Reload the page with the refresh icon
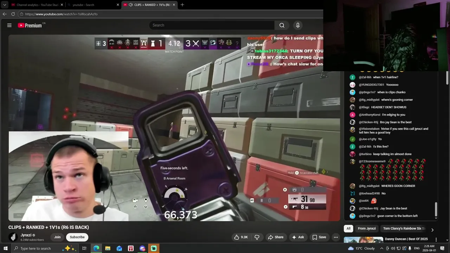Image resolution: width=450 pixels, height=253 pixels. click(13, 14)
